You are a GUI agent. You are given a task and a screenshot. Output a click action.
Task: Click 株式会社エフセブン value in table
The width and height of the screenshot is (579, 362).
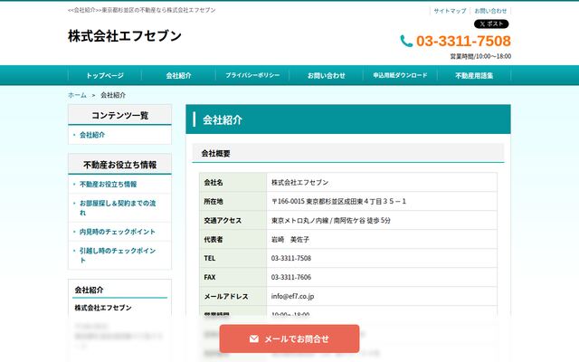coord(299,183)
